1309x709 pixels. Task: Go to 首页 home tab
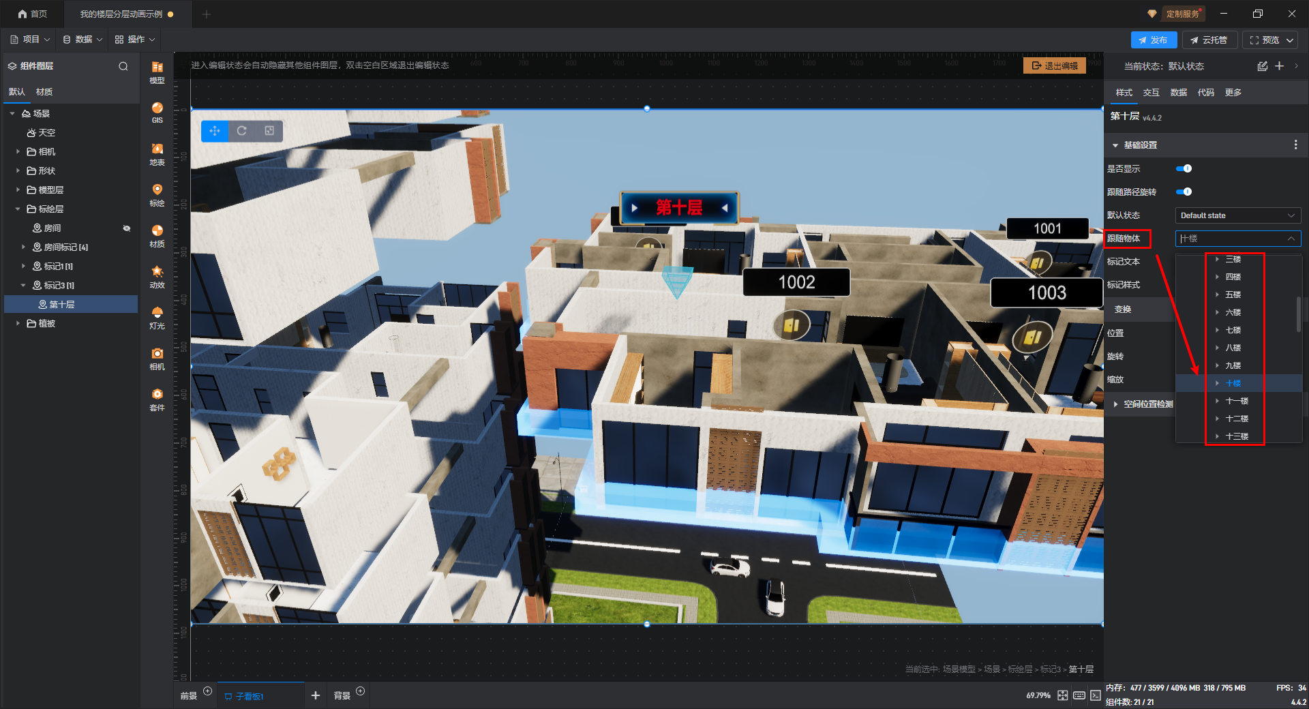click(33, 14)
